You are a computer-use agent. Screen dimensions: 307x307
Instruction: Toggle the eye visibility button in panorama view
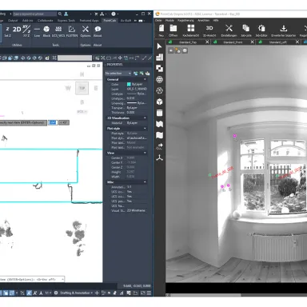(171, 50)
